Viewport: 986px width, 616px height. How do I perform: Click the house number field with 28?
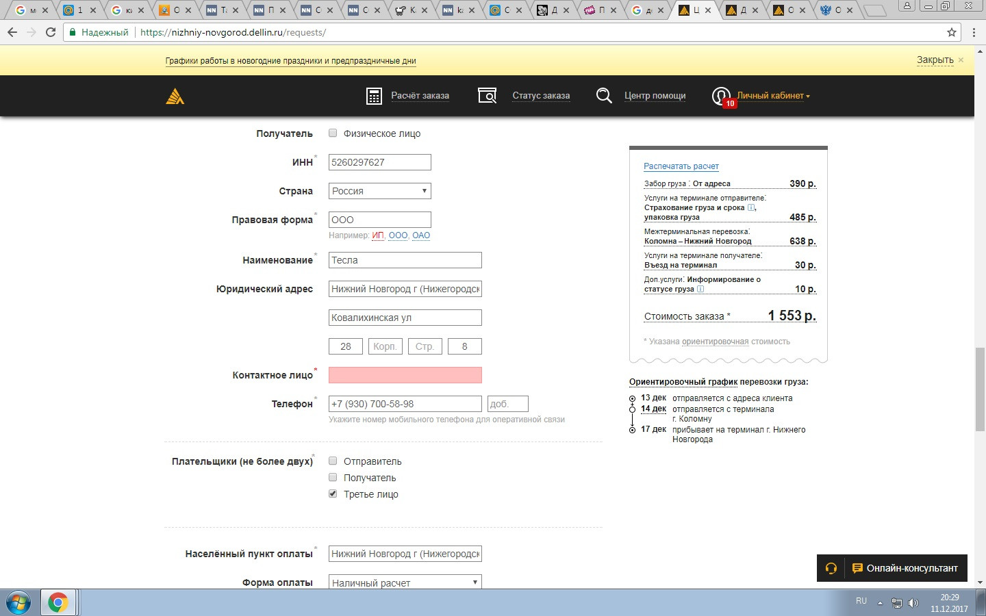pos(346,346)
